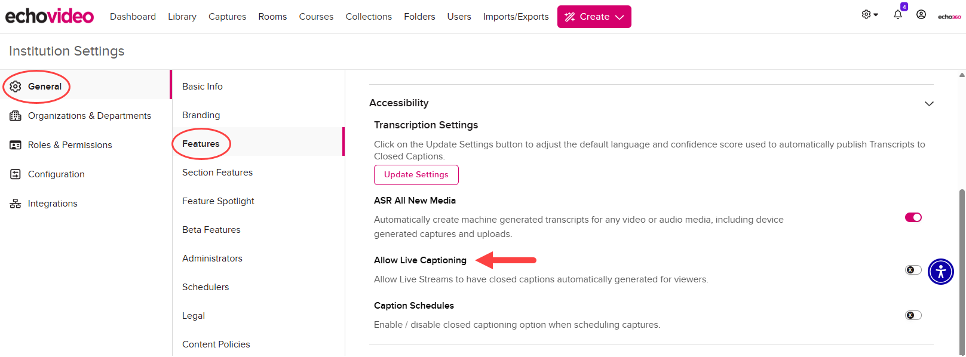
Task: Open the Section Features page
Action: pos(217,172)
